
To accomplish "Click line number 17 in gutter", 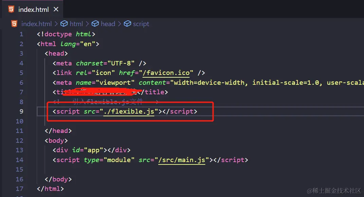I will pyautogui.click(x=19, y=189).
